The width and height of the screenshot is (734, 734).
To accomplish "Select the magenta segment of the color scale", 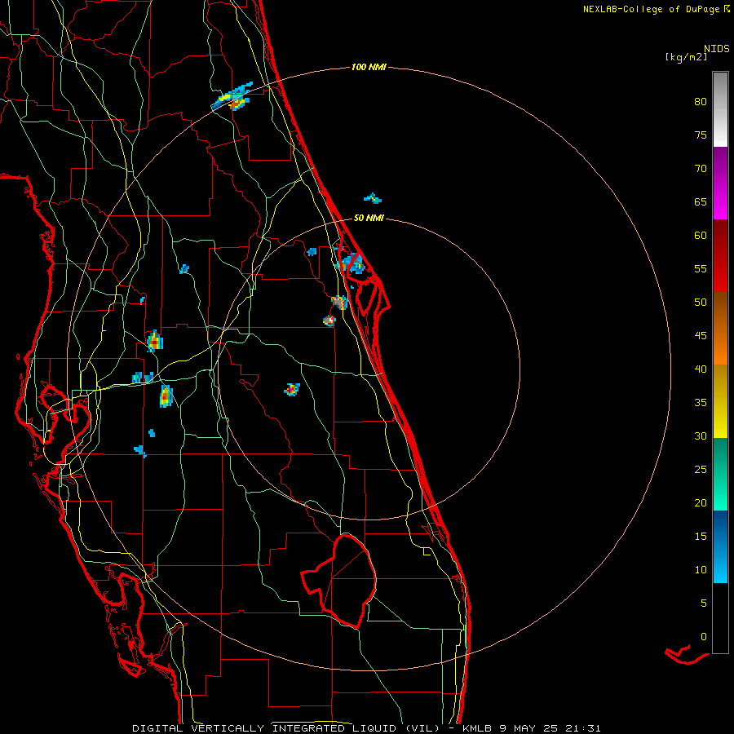I will (x=720, y=183).
